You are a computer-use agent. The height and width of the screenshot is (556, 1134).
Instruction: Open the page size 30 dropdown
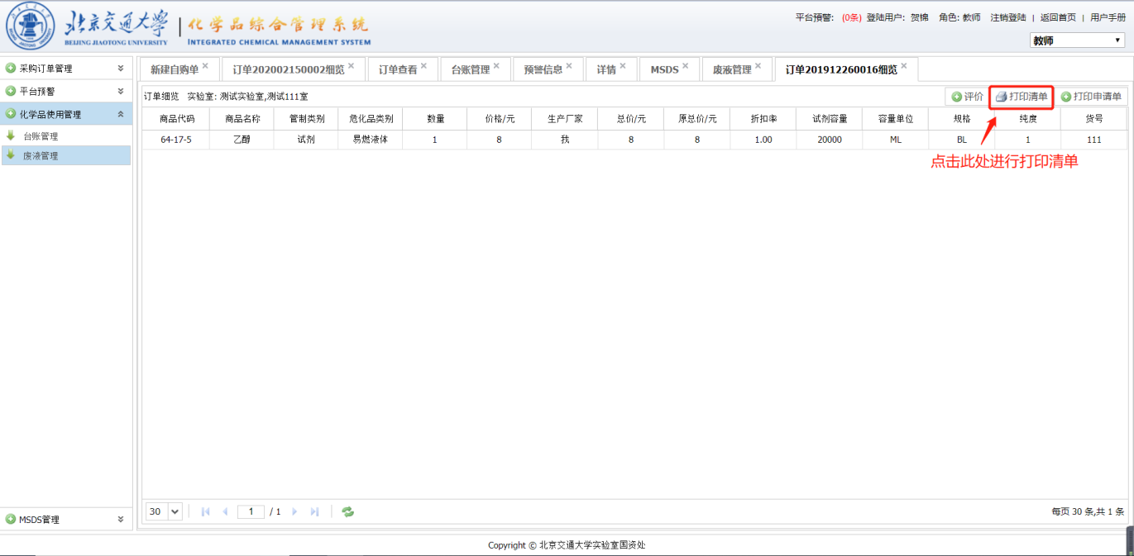click(165, 512)
